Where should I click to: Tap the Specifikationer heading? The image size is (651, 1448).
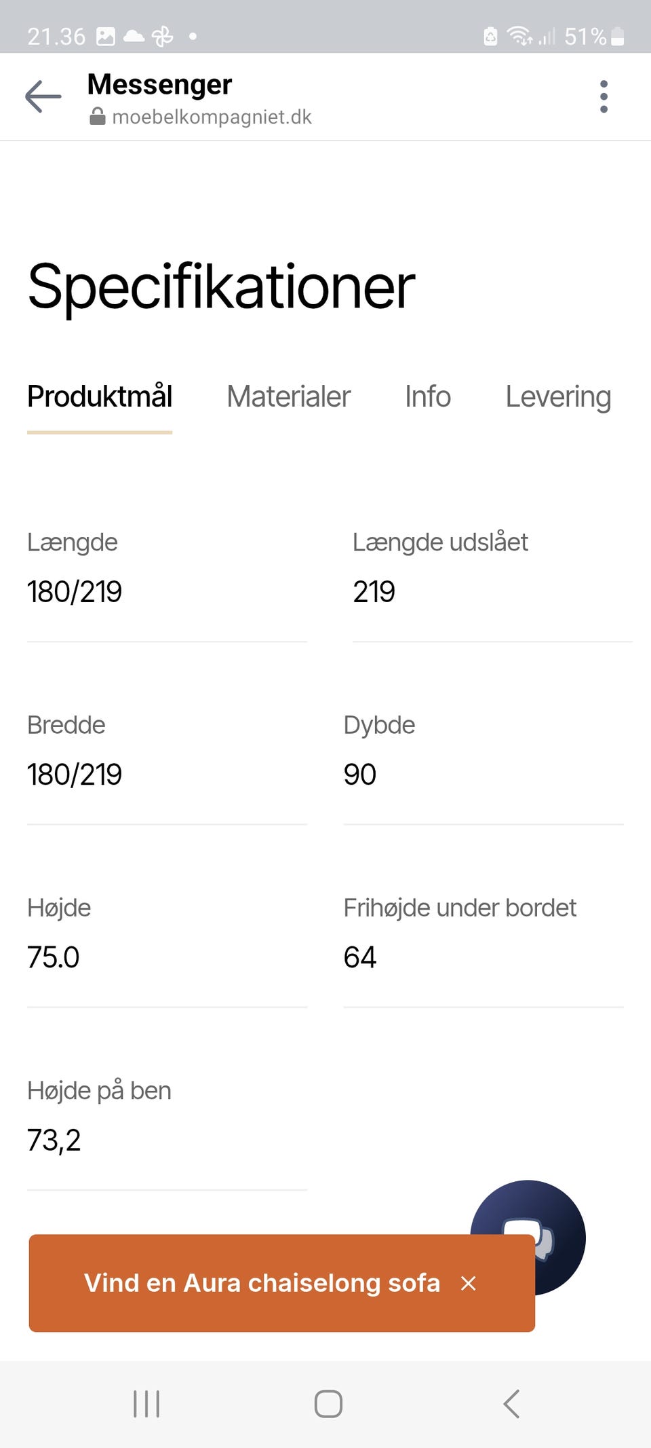click(221, 286)
